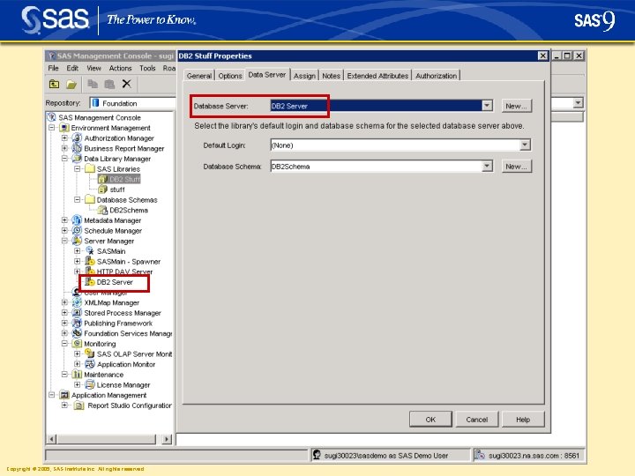Open the File menu

[54, 68]
